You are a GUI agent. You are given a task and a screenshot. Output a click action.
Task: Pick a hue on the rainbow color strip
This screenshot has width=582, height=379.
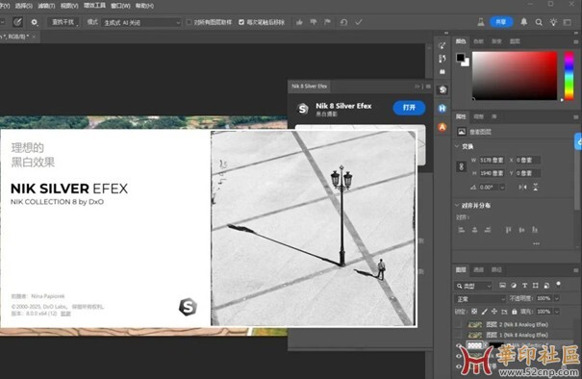[x=569, y=76]
